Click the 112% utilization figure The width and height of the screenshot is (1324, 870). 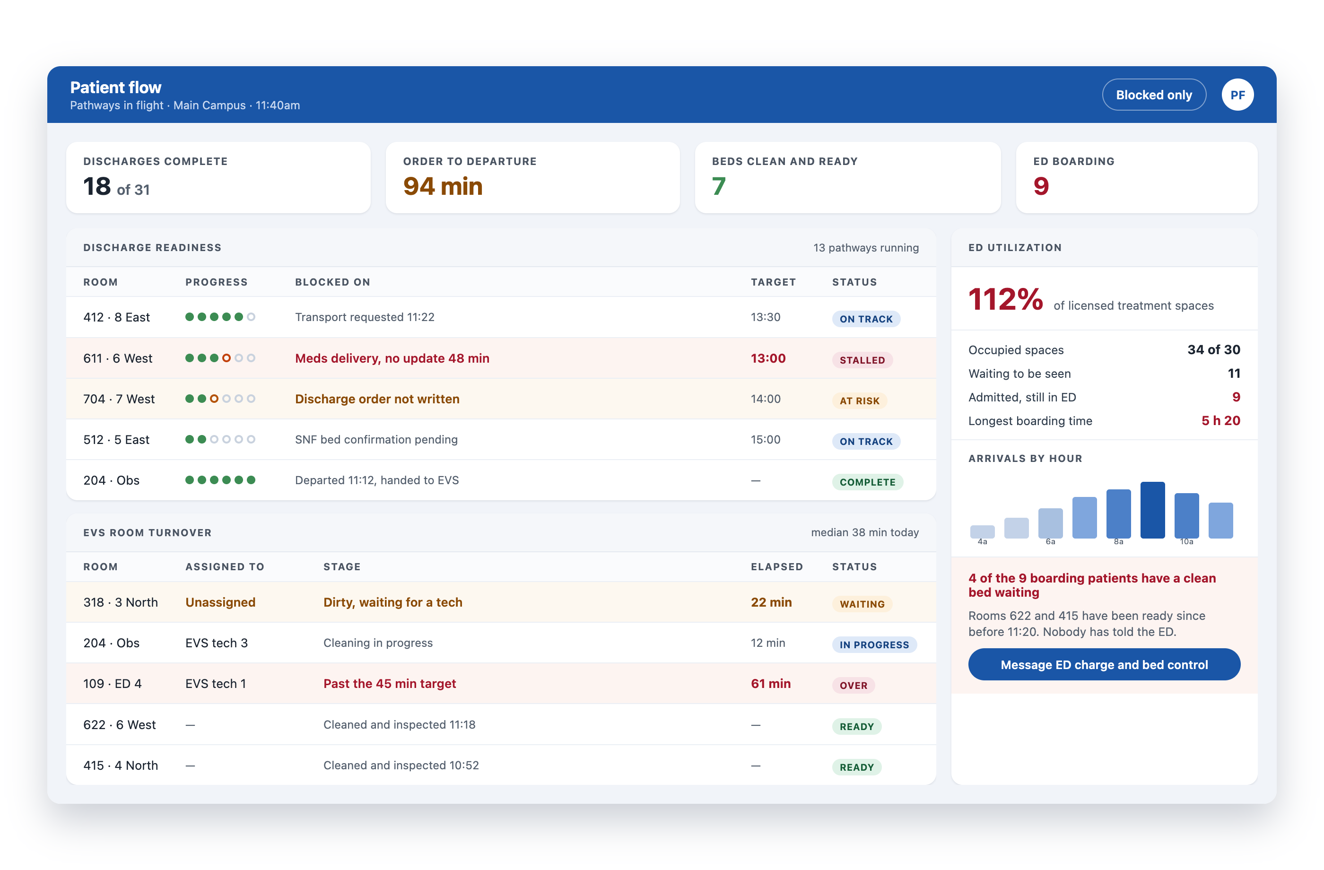click(x=1005, y=299)
